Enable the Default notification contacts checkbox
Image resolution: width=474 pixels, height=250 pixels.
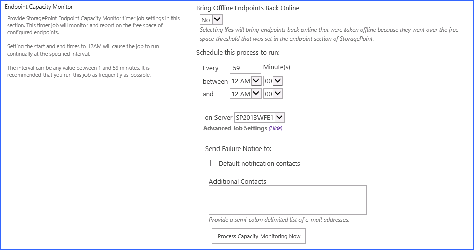[214, 163]
